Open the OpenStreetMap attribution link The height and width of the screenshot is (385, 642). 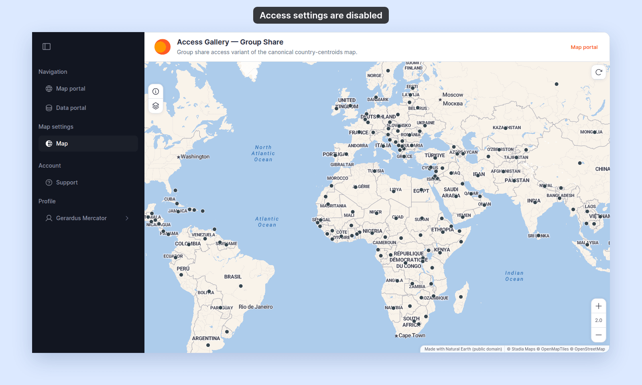(x=587, y=349)
